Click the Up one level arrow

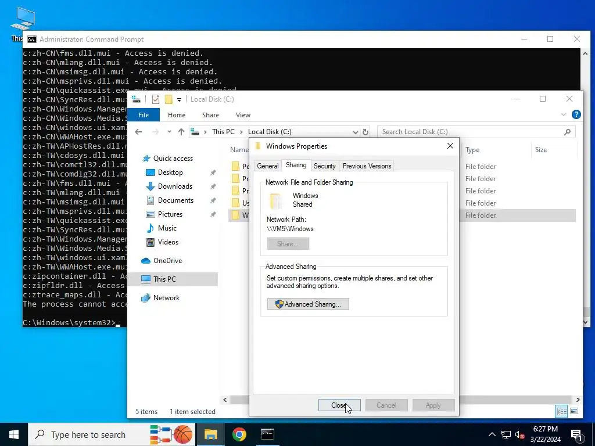tap(181, 132)
